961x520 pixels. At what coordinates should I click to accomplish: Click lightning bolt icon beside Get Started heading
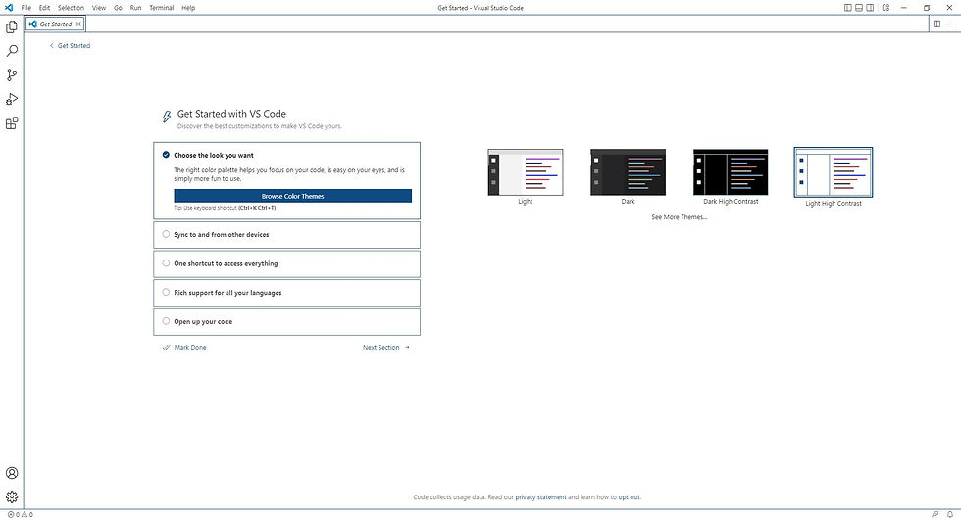(166, 117)
